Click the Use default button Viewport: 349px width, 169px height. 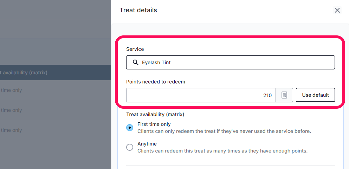[315, 95]
